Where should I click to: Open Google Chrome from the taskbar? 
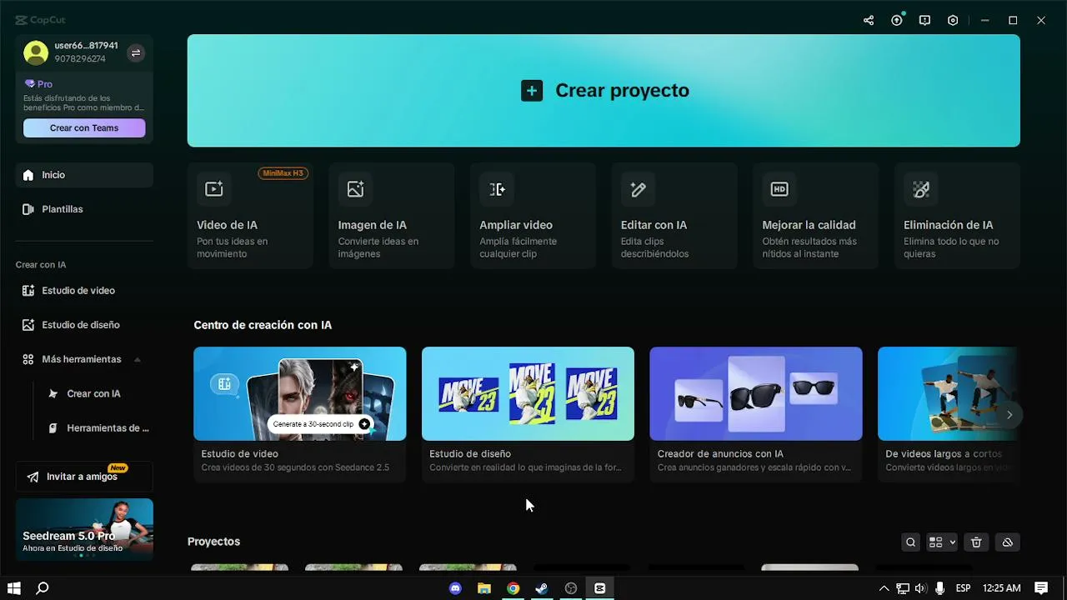click(513, 588)
